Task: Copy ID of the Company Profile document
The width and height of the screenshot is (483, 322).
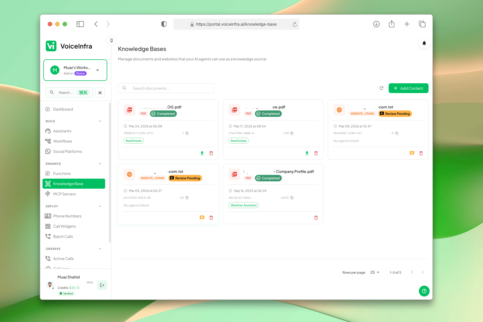Action: tap(292, 198)
